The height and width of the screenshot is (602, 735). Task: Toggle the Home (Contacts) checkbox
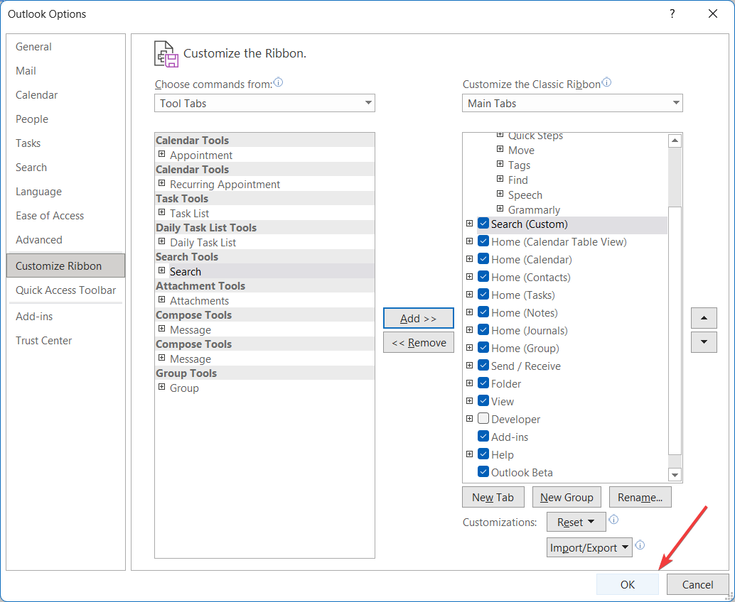coord(483,277)
